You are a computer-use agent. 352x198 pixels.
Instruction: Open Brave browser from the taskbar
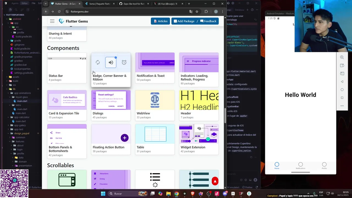click(193, 194)
